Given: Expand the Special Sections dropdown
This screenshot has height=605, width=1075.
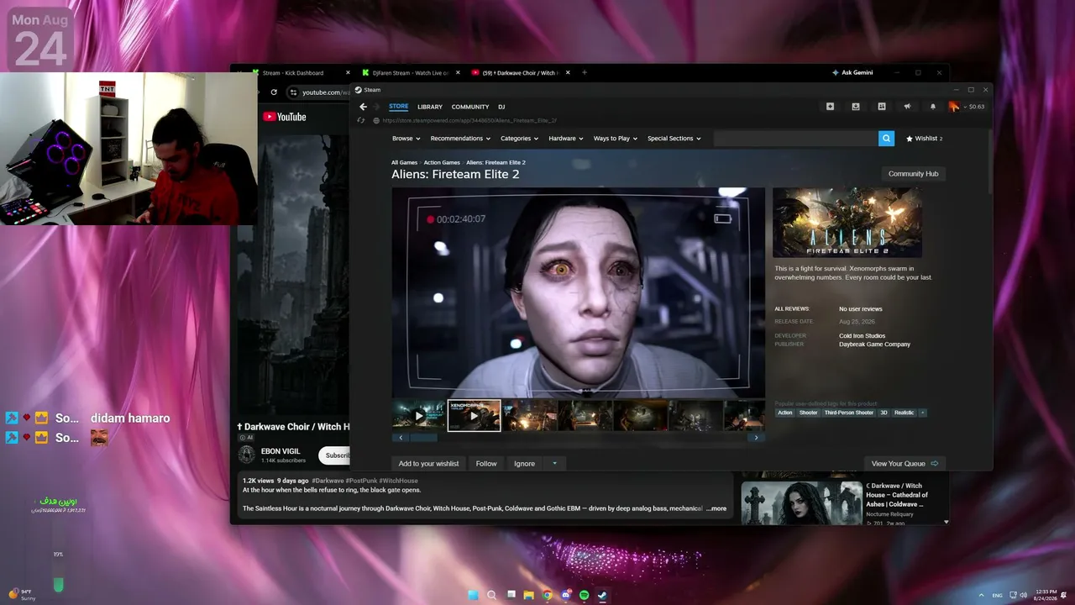Looking at the screenshot, I should coord(674,139).
